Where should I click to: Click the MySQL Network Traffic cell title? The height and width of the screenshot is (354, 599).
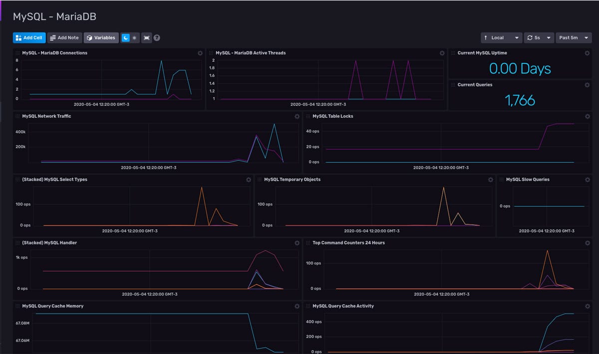tap(46, 116)
